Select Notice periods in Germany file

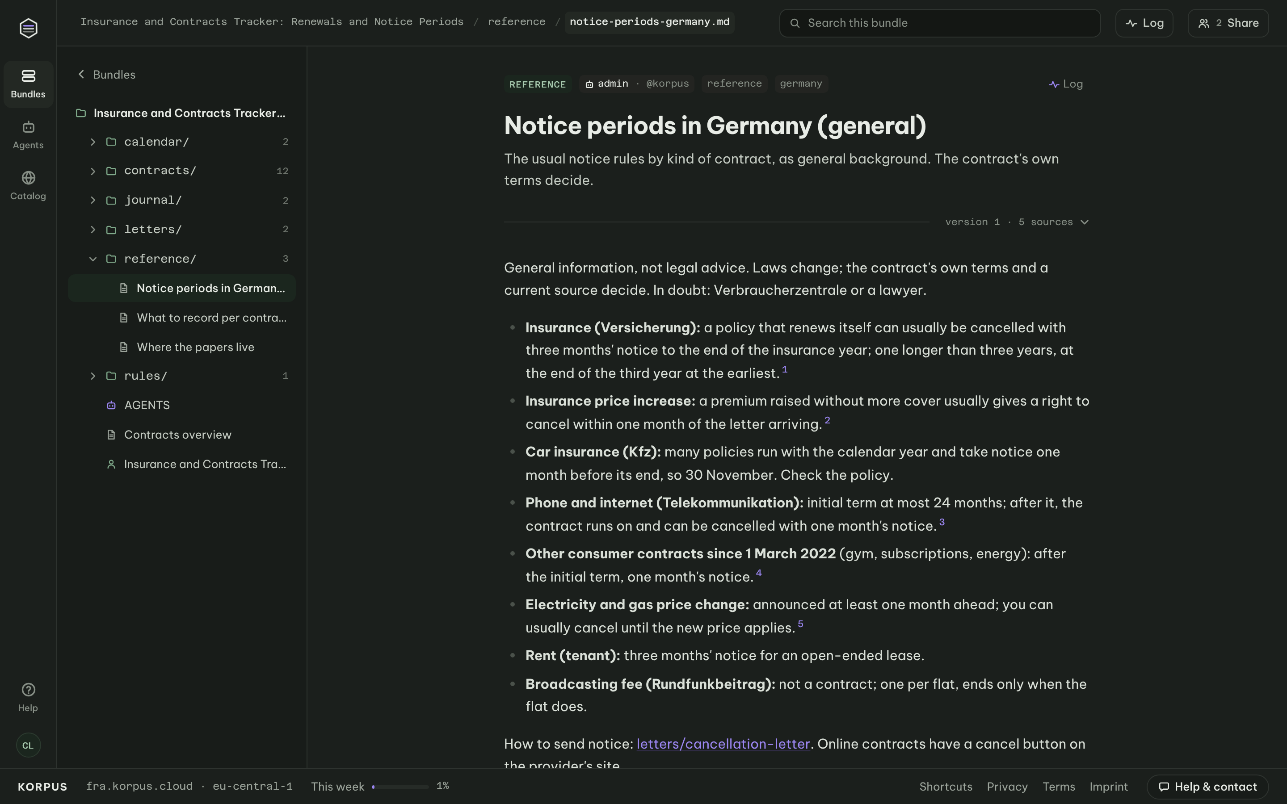181,288
